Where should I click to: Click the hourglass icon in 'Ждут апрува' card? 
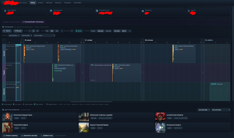[5, 11]
